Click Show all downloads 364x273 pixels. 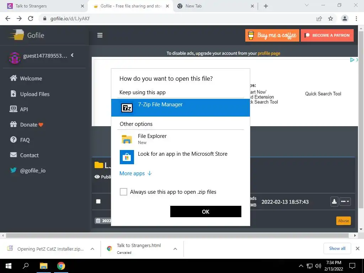[x=337, y=248]
